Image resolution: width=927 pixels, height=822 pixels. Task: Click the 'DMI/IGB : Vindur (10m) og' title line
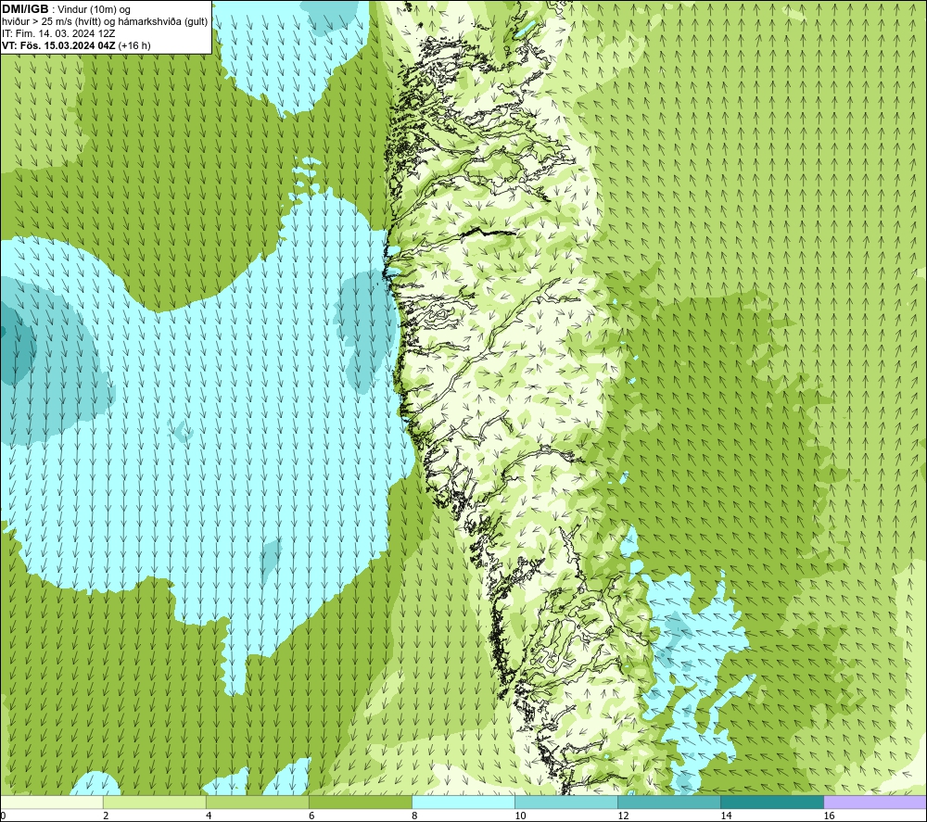[x=67, y=9]
